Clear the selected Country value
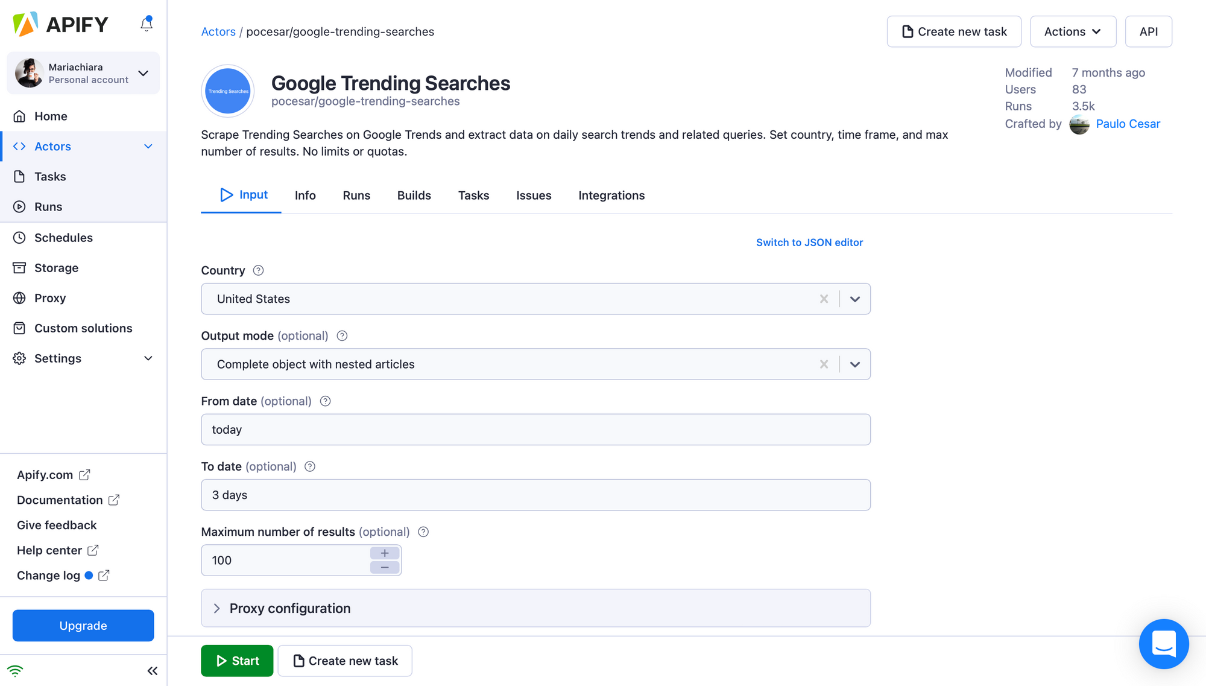 (823, 299)
